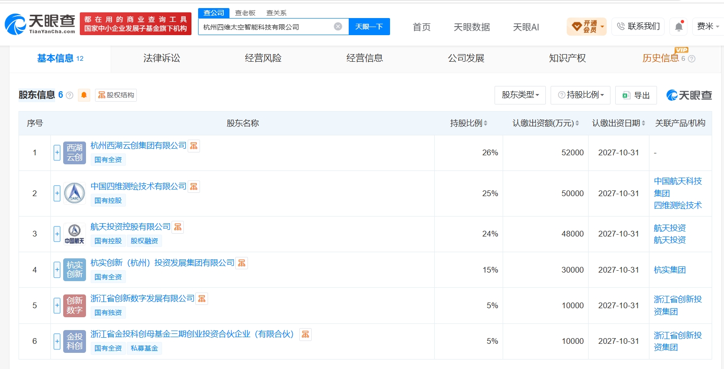Open 中国四维测绘技术有限公司 shareholder link
The width and height of the screenshot is (724, 369).
pos(138,186)
